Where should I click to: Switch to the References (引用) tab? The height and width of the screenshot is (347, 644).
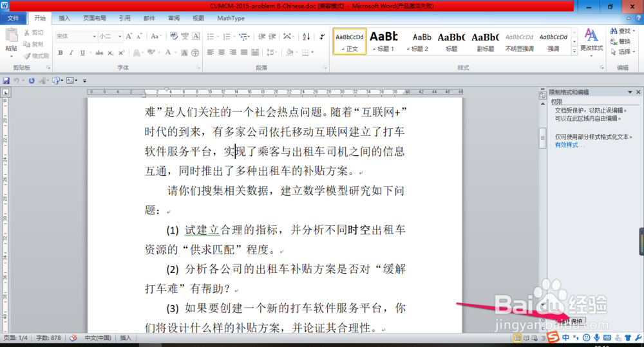(x=125, y=18)
